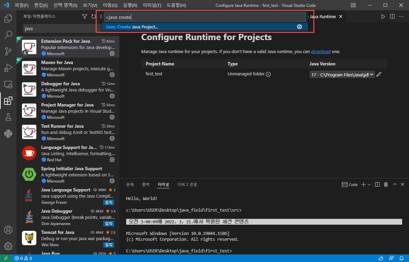
Task: Close the terminal panel
Action: coord(402,184)
